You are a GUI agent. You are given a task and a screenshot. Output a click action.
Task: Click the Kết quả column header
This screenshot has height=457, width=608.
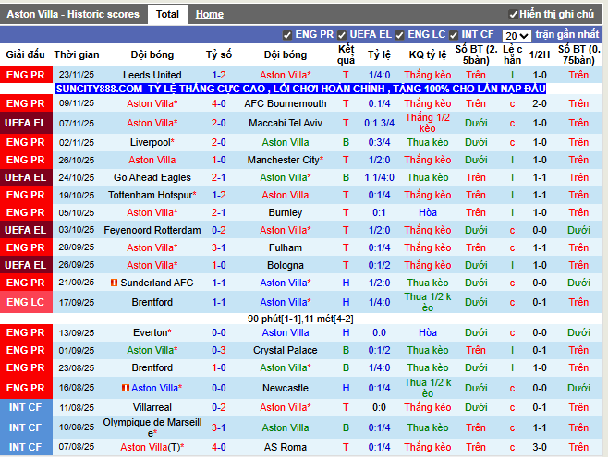(346, 54)
